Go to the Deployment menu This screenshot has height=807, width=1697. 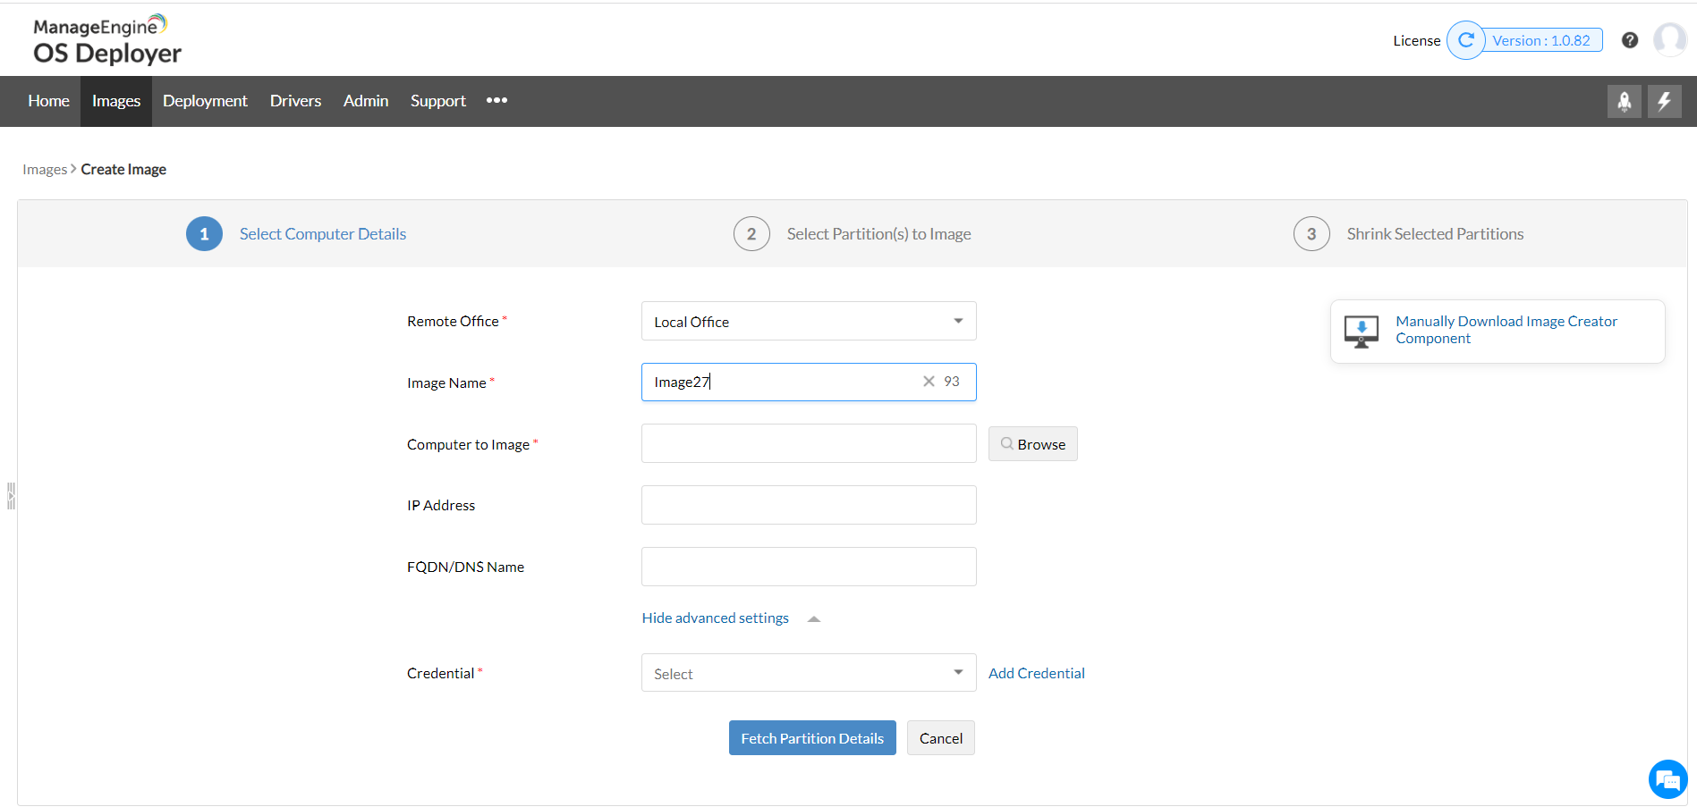click(x=205, y=101)
